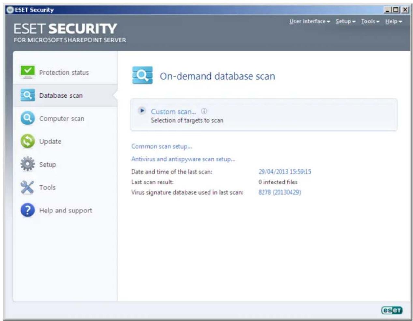Open Antivirus and antispyware scan setup... link
The image size is (413, 321).
[x=183, y=159]
